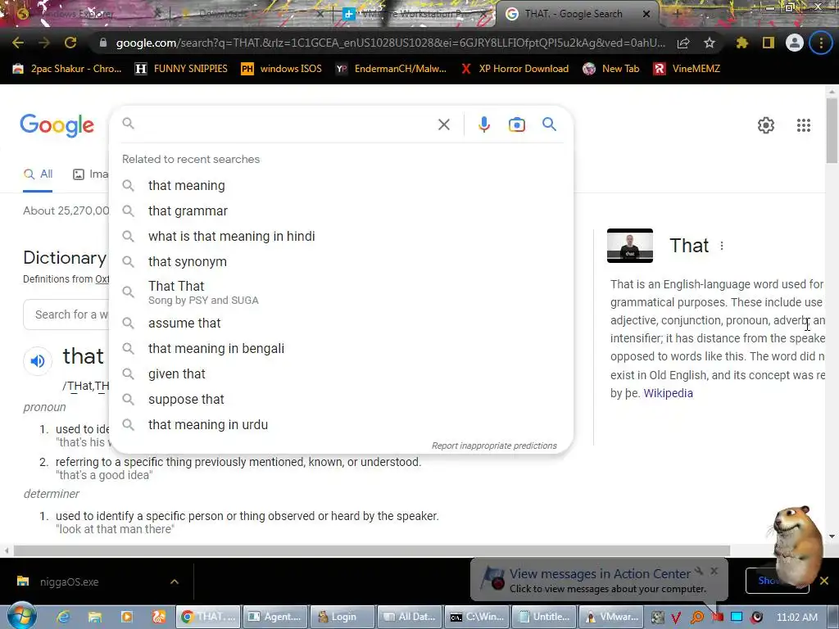Screen dimensions: 839x629
Task: Open Windows Media Player taskbar icon
Action: click(x=127, y=617)
